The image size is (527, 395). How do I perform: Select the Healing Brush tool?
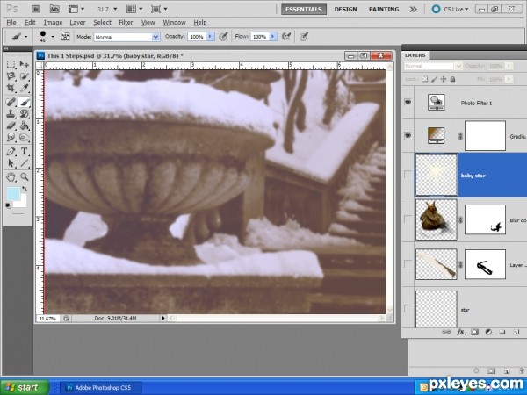11,102
